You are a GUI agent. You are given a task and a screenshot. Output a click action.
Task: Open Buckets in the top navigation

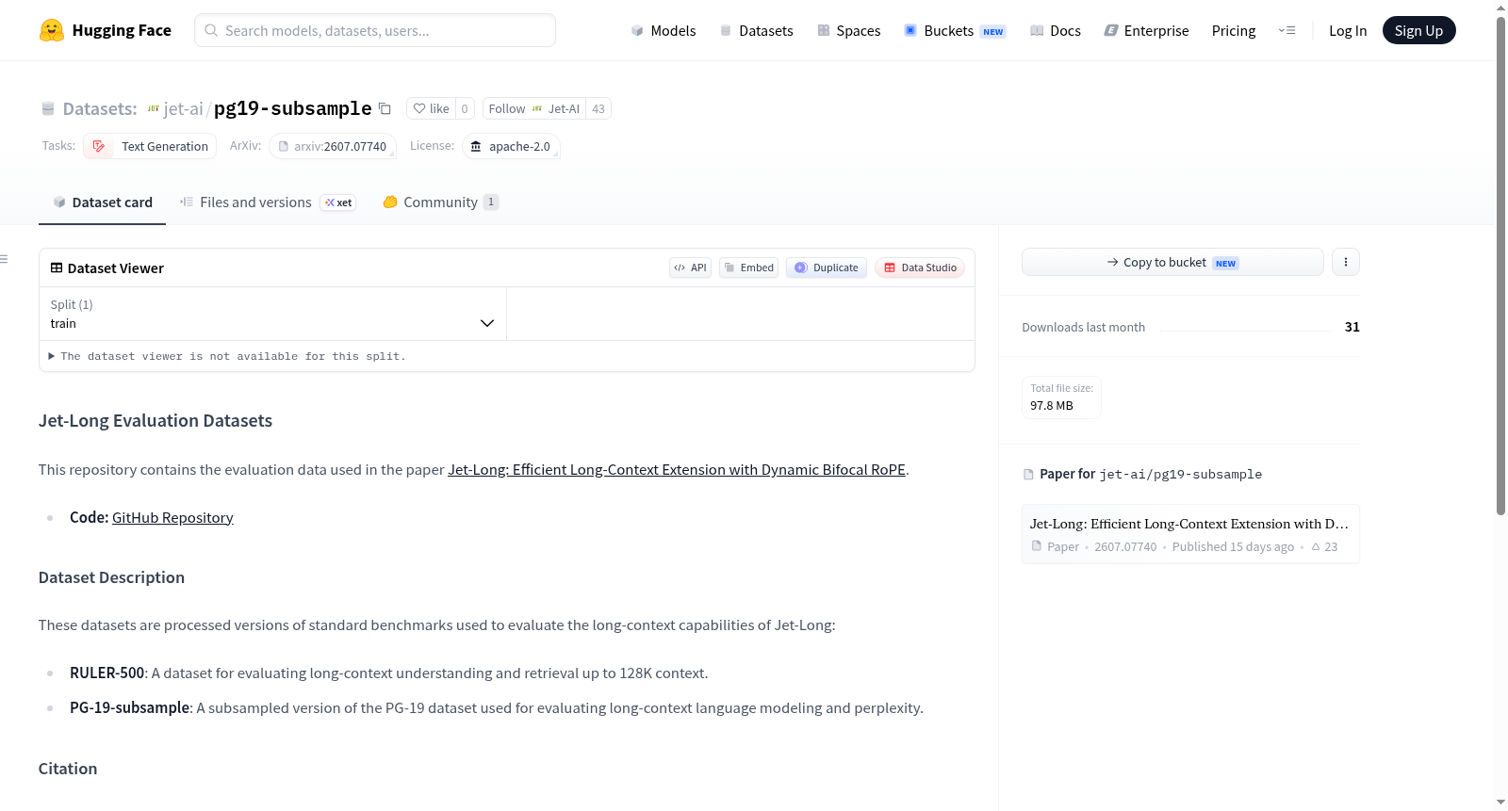tap(955, 30)
